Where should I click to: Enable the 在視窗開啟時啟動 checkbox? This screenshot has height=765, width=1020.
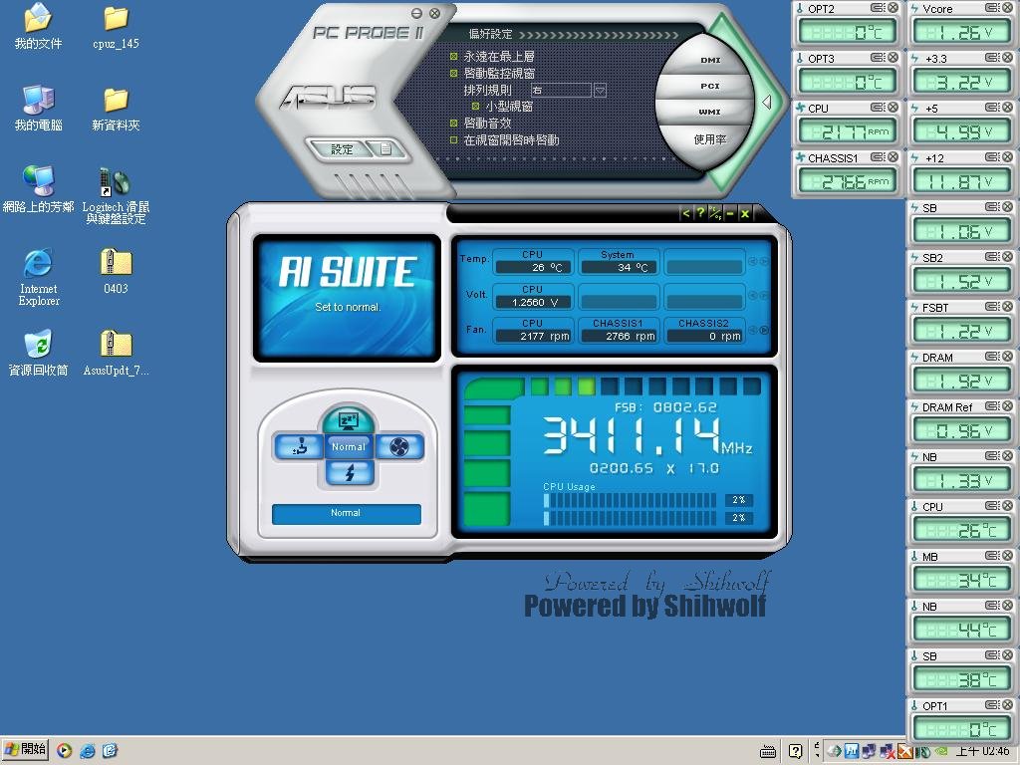coord(454,139)
